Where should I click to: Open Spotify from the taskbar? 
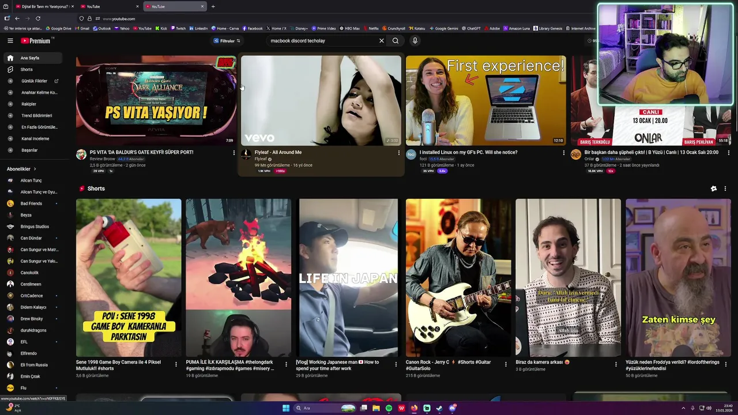(389, 408)
